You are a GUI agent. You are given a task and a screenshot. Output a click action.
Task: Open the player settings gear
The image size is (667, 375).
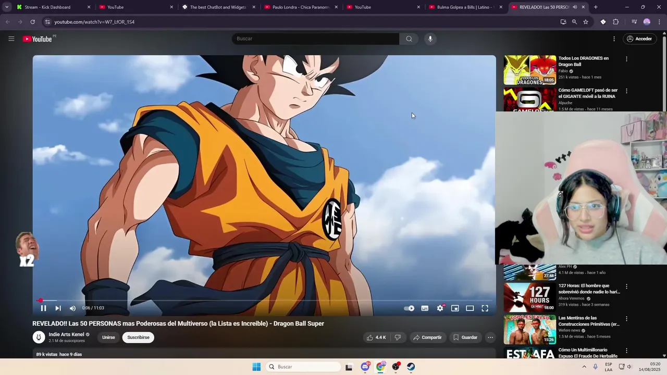440,308
